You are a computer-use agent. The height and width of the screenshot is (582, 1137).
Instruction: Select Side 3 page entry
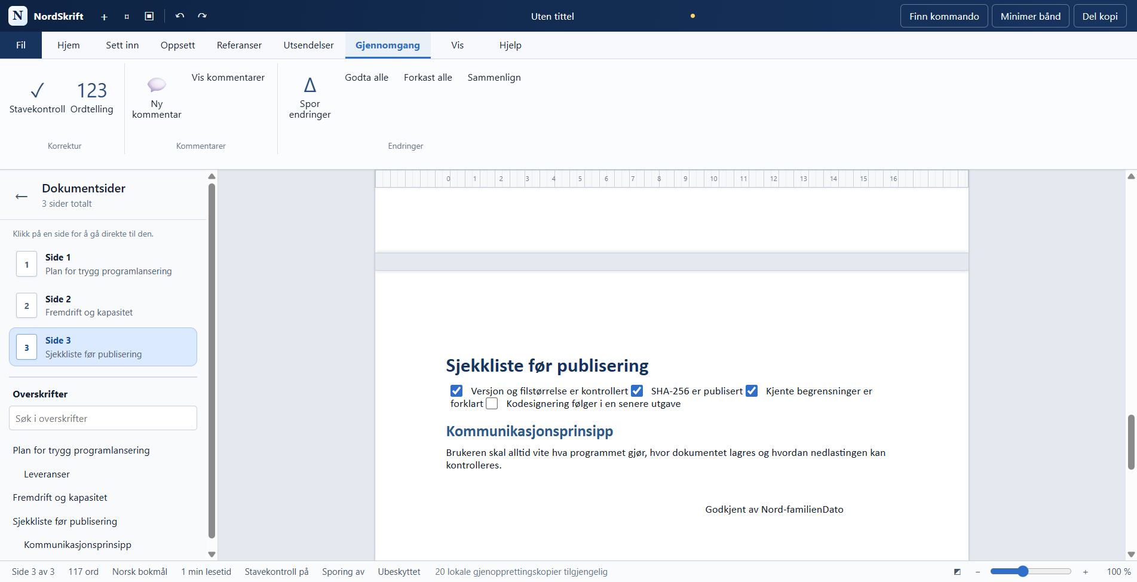coord(103,347)
